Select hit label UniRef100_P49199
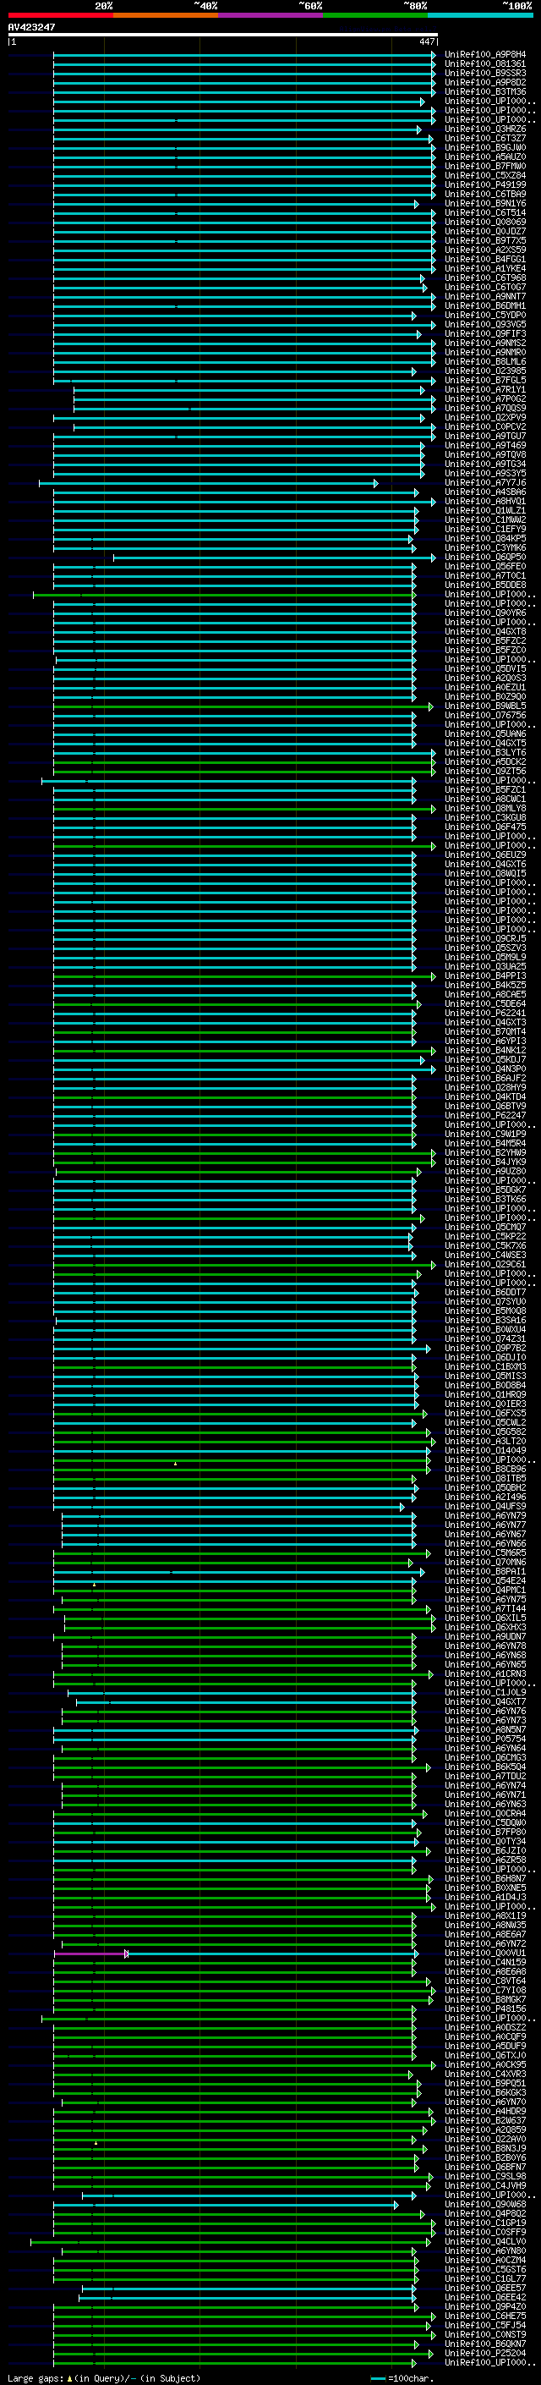541x2385 pixels. pyautogui.click(x=485, y=185)
